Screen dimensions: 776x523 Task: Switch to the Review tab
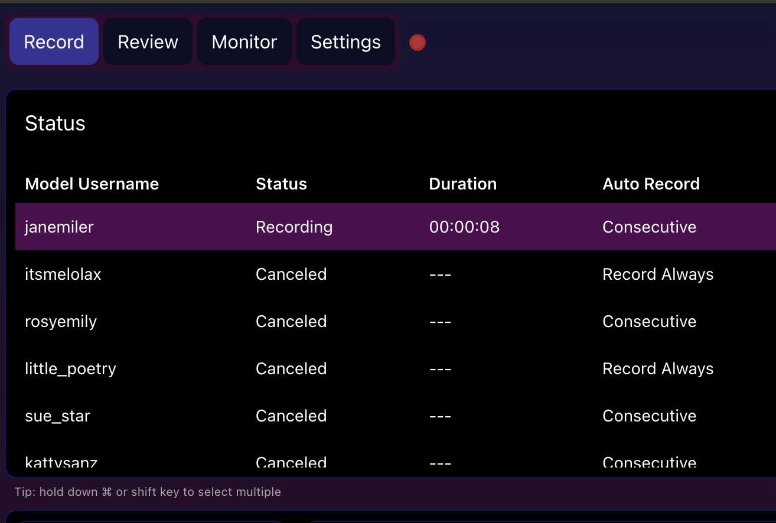(x=147, y=41)
